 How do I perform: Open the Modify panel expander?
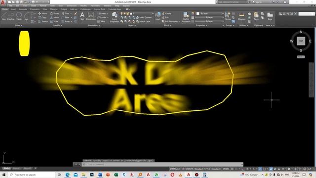click(58, 25)
